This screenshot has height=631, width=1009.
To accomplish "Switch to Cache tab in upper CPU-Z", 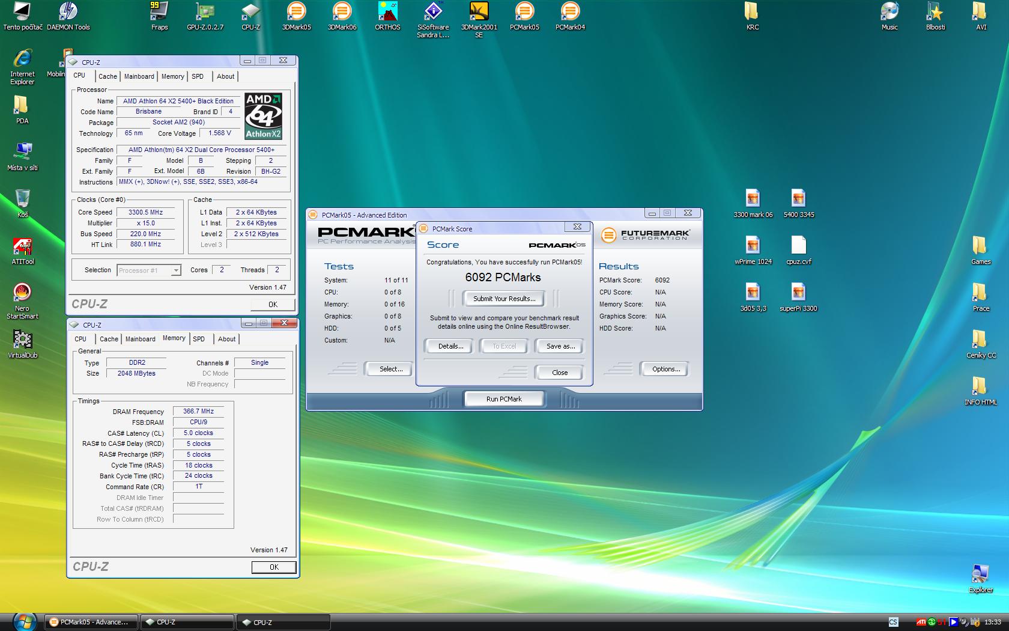I will pos(108,76).
